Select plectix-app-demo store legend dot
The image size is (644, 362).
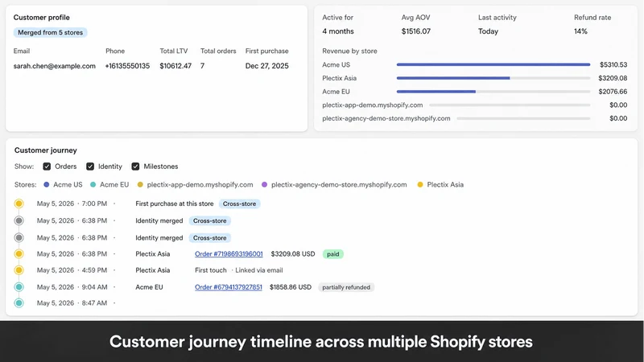140,185
